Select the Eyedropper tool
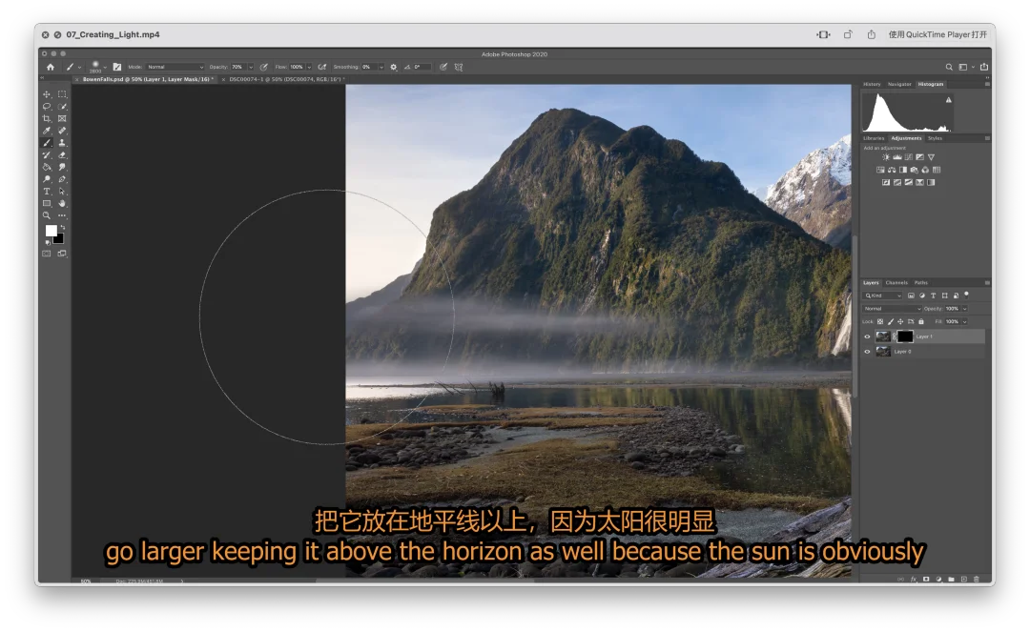Viewport: 1030px width, 632px height. pyautogui.click(x=47, y=131)
